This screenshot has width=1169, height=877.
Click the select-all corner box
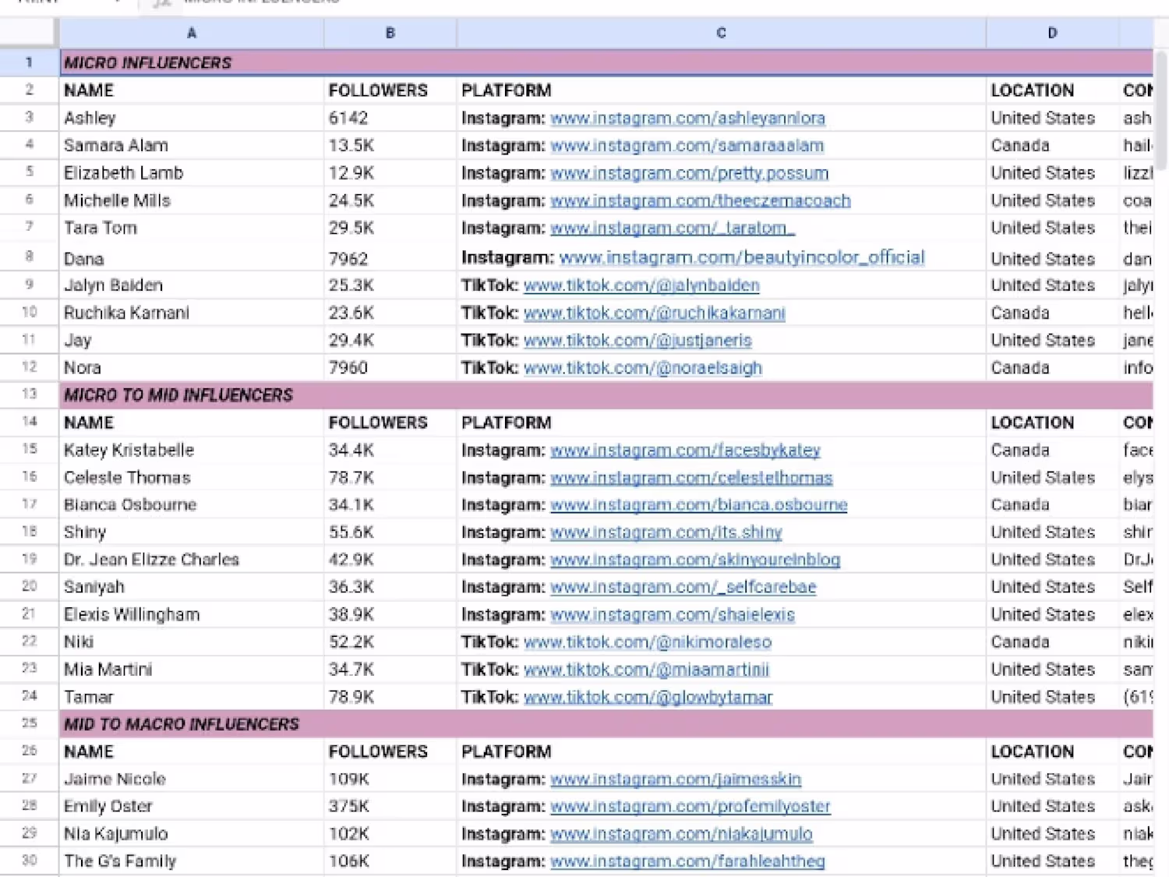click(x=29, y=33)
